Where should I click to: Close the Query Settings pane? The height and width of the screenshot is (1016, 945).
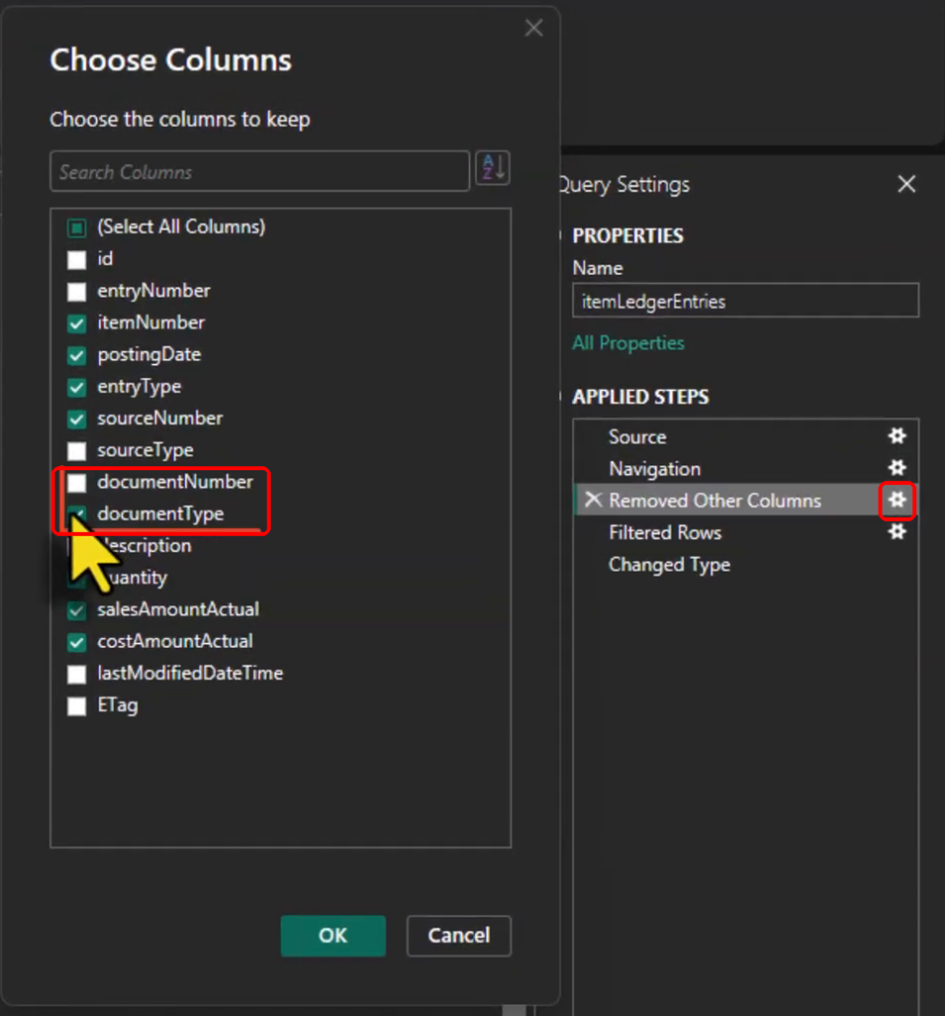[x=906, y=184]
